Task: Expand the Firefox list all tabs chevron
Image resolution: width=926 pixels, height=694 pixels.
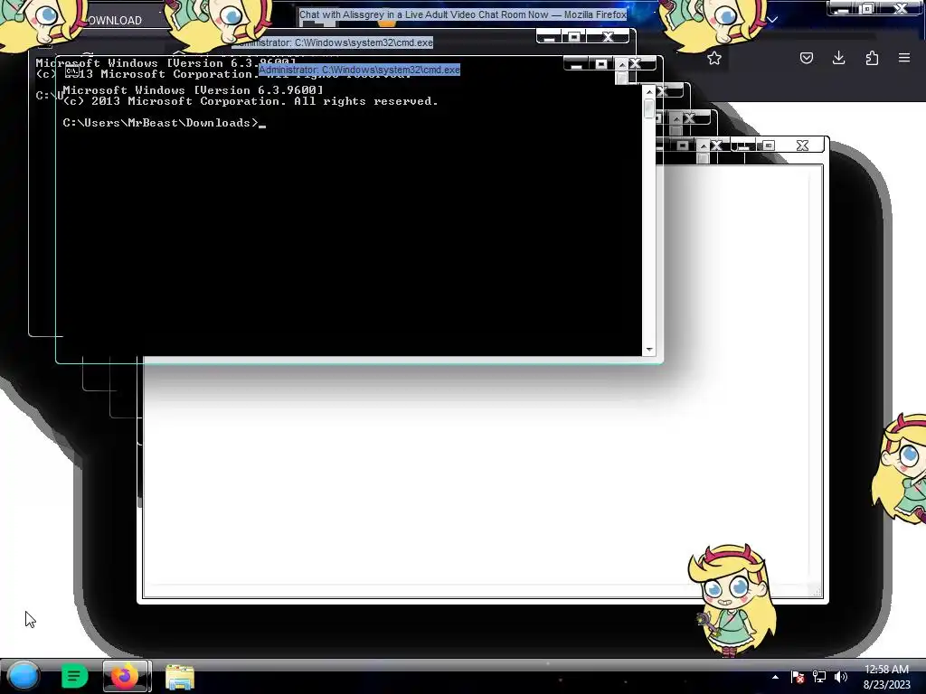Action: click(772, 20)
